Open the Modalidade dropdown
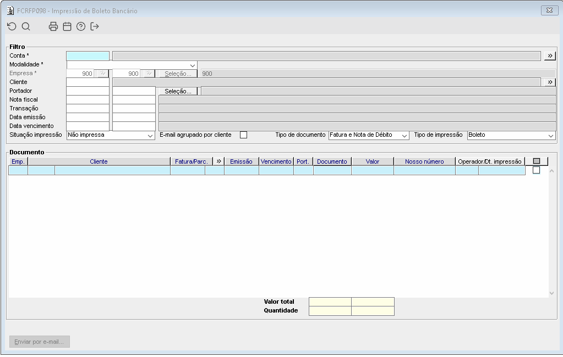 [193, 65]
